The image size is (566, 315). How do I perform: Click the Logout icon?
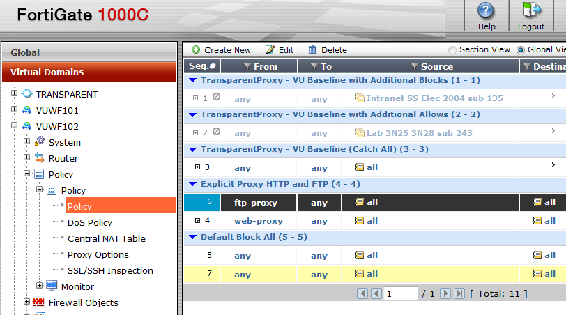(x=532, y=10)
